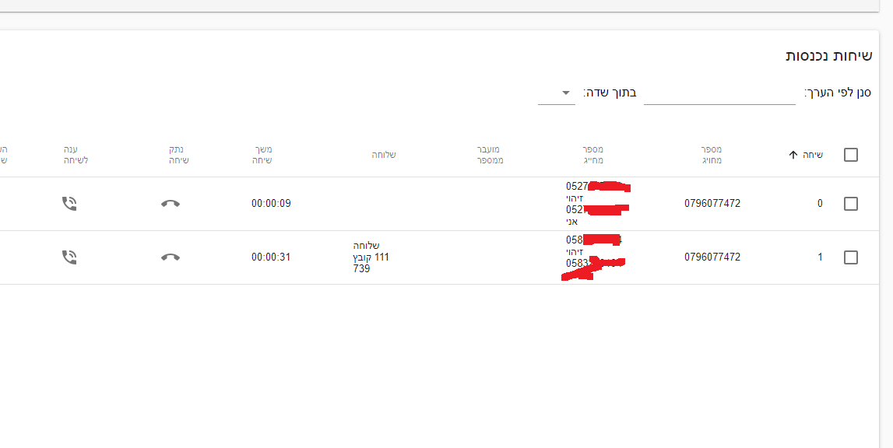
Task: Click duration 00:00:31 in call row 1
Action: click(x=271, y=257)
